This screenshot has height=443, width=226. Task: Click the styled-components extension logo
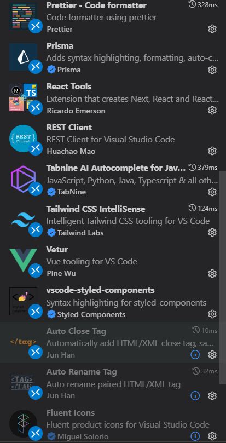click(x=23, y=301)
